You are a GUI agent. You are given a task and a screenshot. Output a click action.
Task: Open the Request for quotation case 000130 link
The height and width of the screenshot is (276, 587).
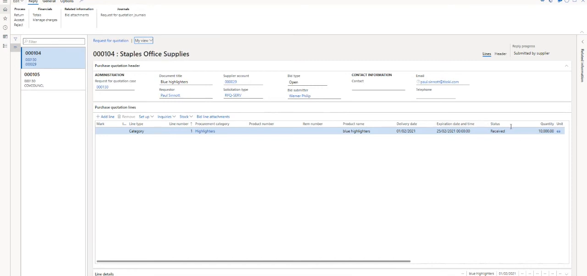[102, 87]
